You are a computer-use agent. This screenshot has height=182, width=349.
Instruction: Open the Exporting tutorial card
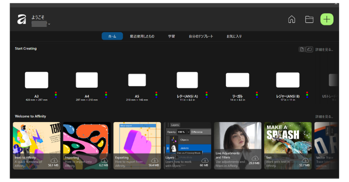coord(137,146)
